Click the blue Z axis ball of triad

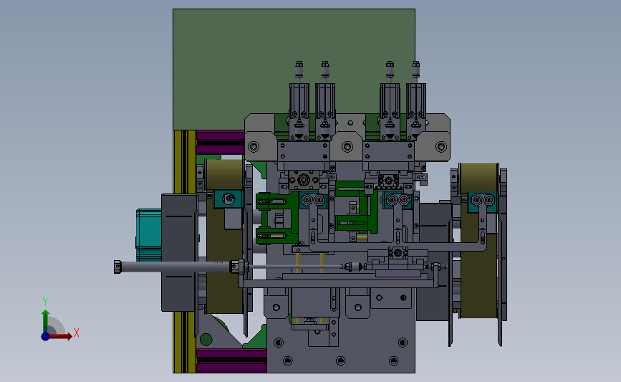click(45, 336)
